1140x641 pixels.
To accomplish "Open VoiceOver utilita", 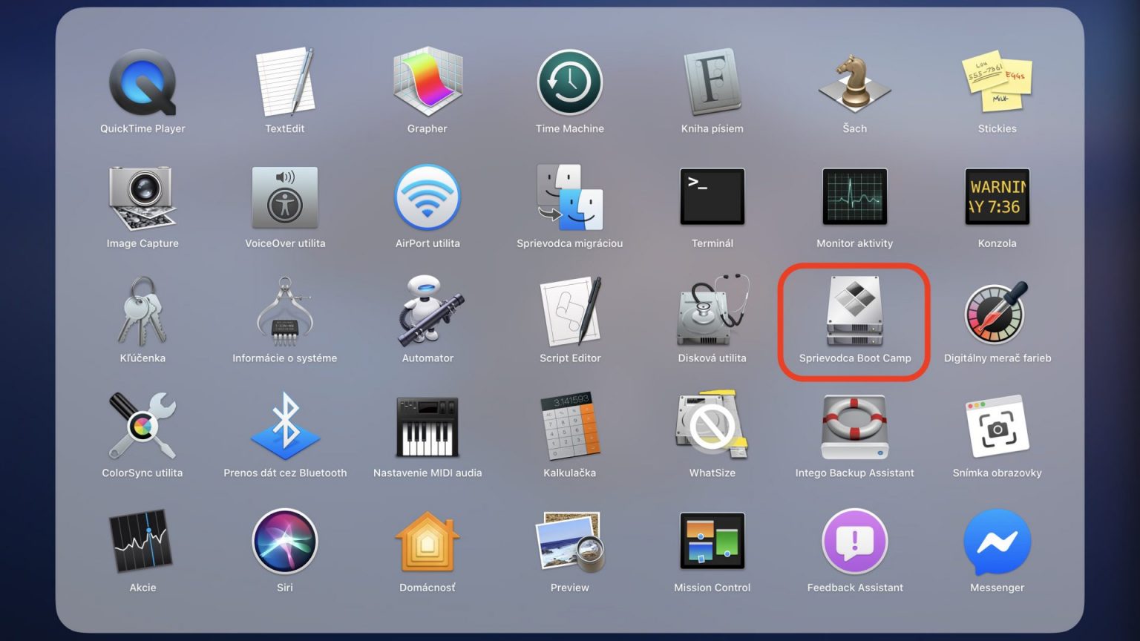I will 285,197.
